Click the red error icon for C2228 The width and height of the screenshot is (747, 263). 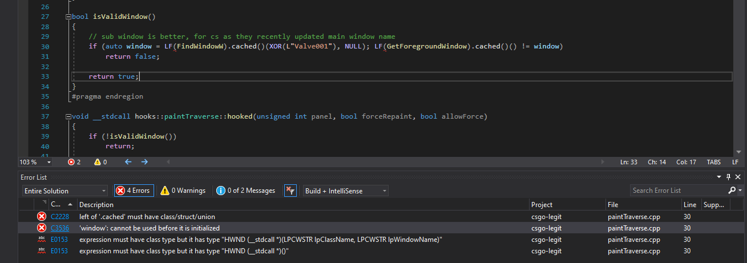point(42,217)
